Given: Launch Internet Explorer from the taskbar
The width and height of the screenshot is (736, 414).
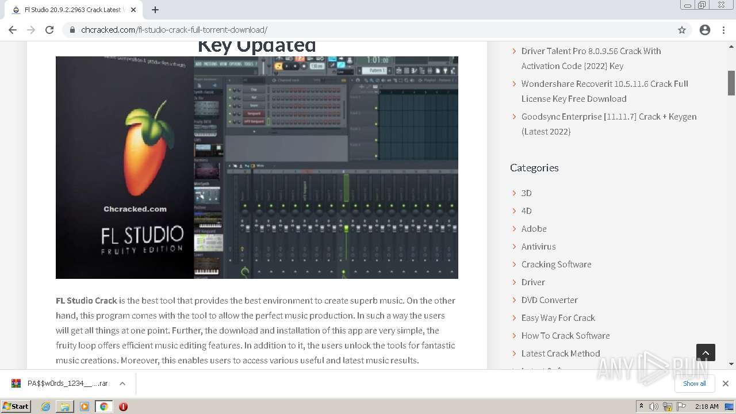Looking at the screenshot, I should pos(46,407).
